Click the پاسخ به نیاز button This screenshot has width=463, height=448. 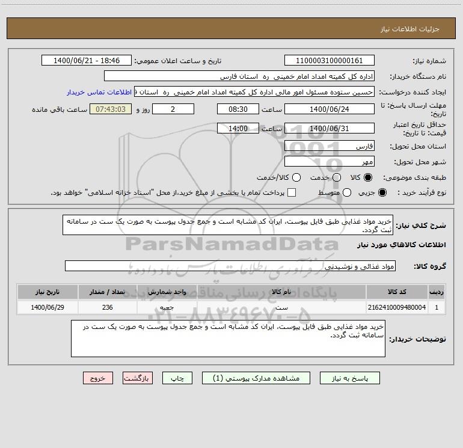tap(349, 378)
